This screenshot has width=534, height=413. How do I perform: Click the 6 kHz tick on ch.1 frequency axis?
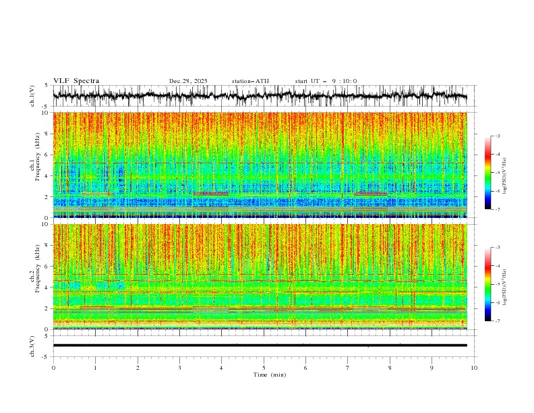[x=48, y=155]
